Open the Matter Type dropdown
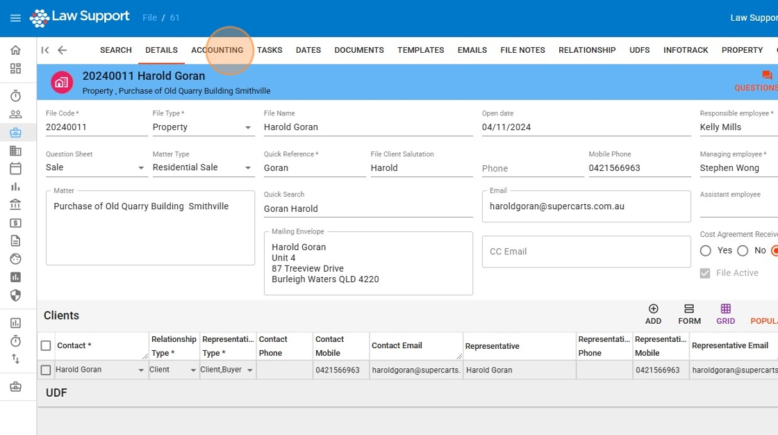This screenshot has width=778, height=435. [248, 168]
